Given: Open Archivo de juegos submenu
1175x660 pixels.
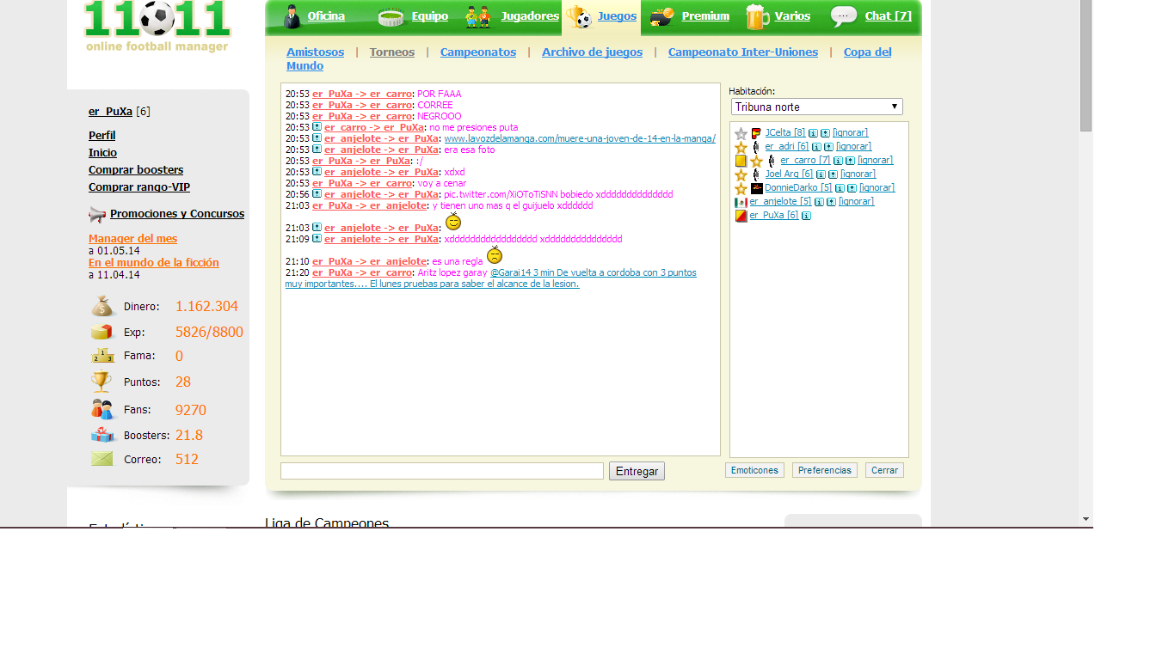Looking at the screenshot, I should [x=592, y=52].
